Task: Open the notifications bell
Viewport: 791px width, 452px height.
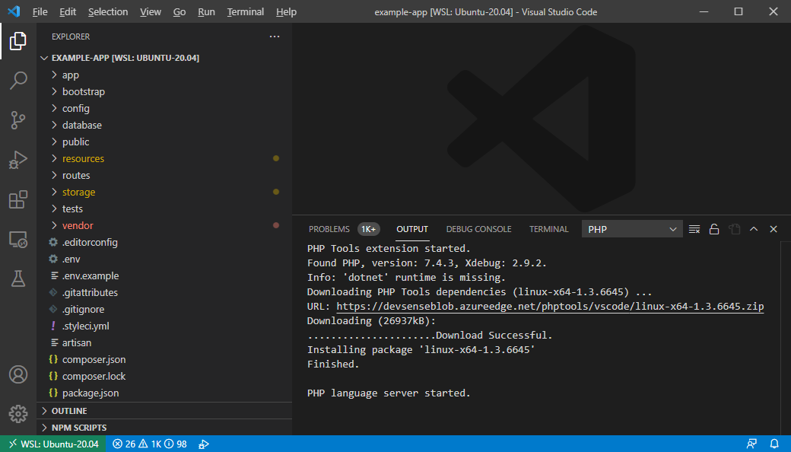Action: pyautogui.click(x=774, y=444)
